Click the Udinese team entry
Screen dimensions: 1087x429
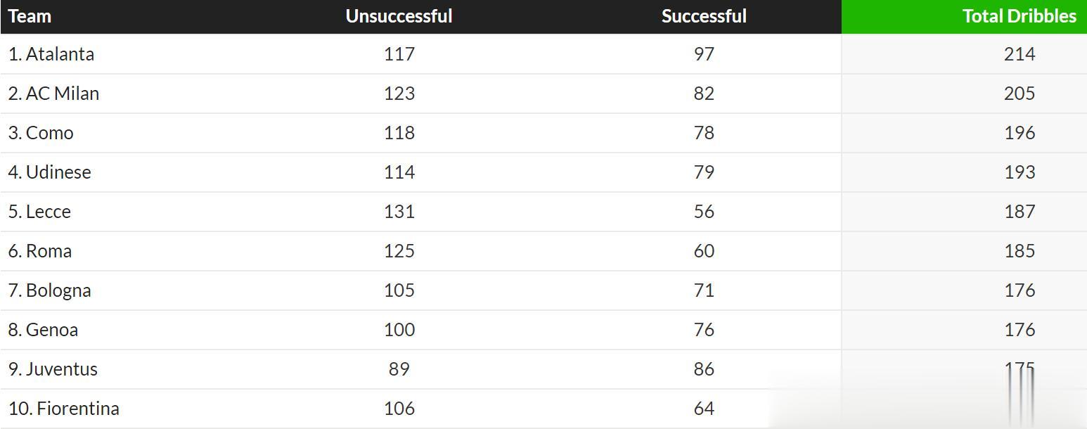[58, 172]
